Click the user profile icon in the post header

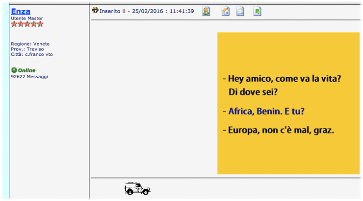pyautogui.click(x=206, y=11)
